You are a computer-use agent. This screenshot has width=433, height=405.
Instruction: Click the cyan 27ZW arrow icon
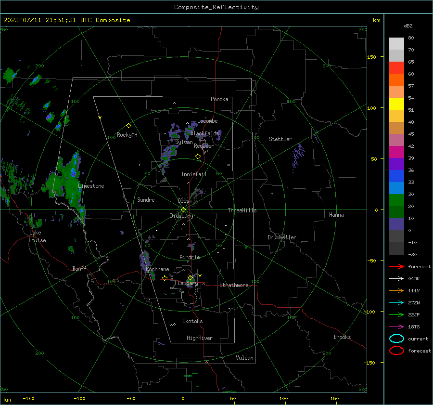[x=396, y=303]
